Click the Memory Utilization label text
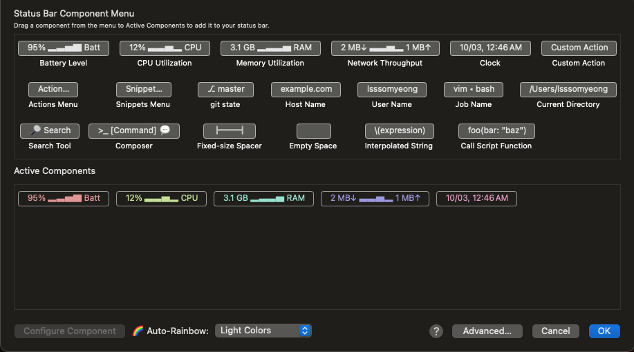 270,63
